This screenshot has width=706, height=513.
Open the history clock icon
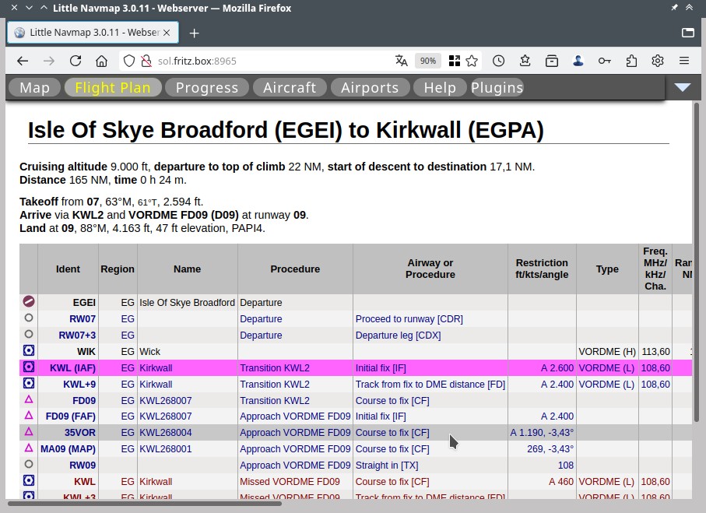(498, 61)
